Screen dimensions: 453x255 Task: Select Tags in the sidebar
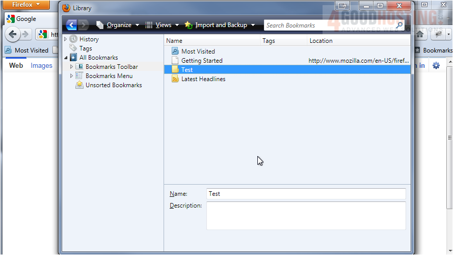[86, 48]
